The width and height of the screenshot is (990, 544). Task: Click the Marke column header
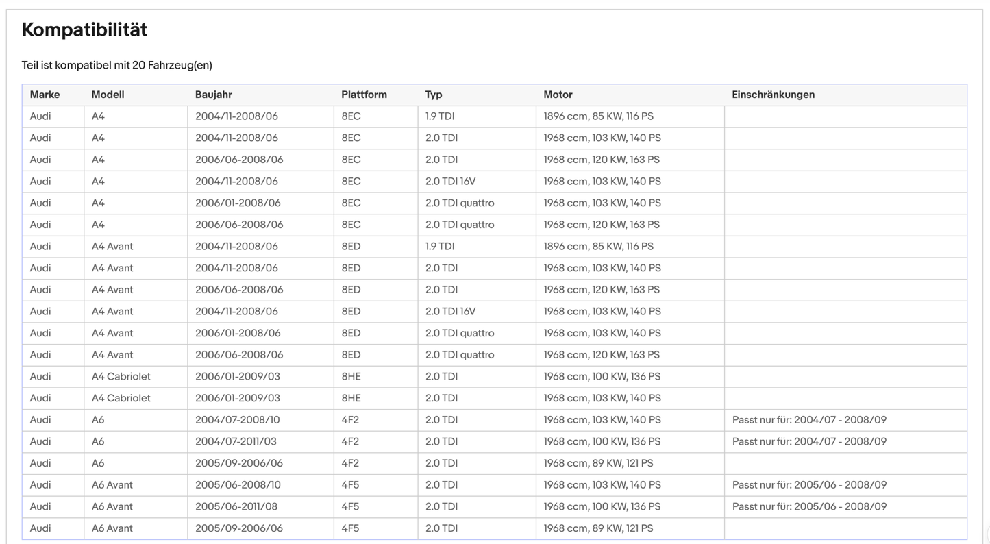coord(45,95)
